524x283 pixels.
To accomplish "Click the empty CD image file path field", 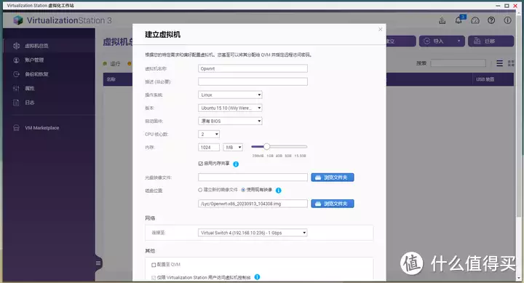I will tap(253, 178).
